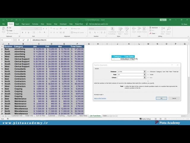
Task: Click the Font Color letter A icon
Action: click(45, 32)
